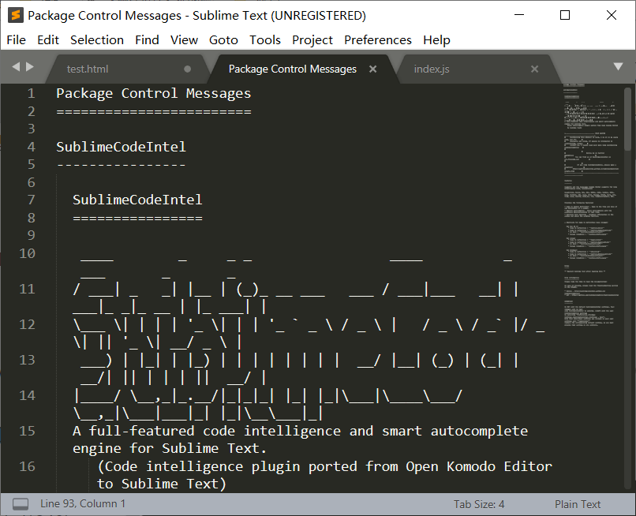Click the unsaved dot on test.html tab
This screenshot has width=636, height=516.
pyautogui.click(x=187, y=69)
